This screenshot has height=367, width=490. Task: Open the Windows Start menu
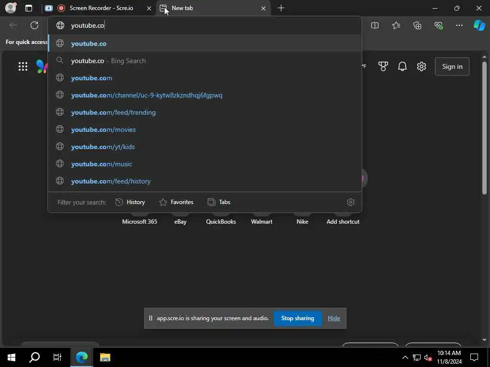coord(11,357)
